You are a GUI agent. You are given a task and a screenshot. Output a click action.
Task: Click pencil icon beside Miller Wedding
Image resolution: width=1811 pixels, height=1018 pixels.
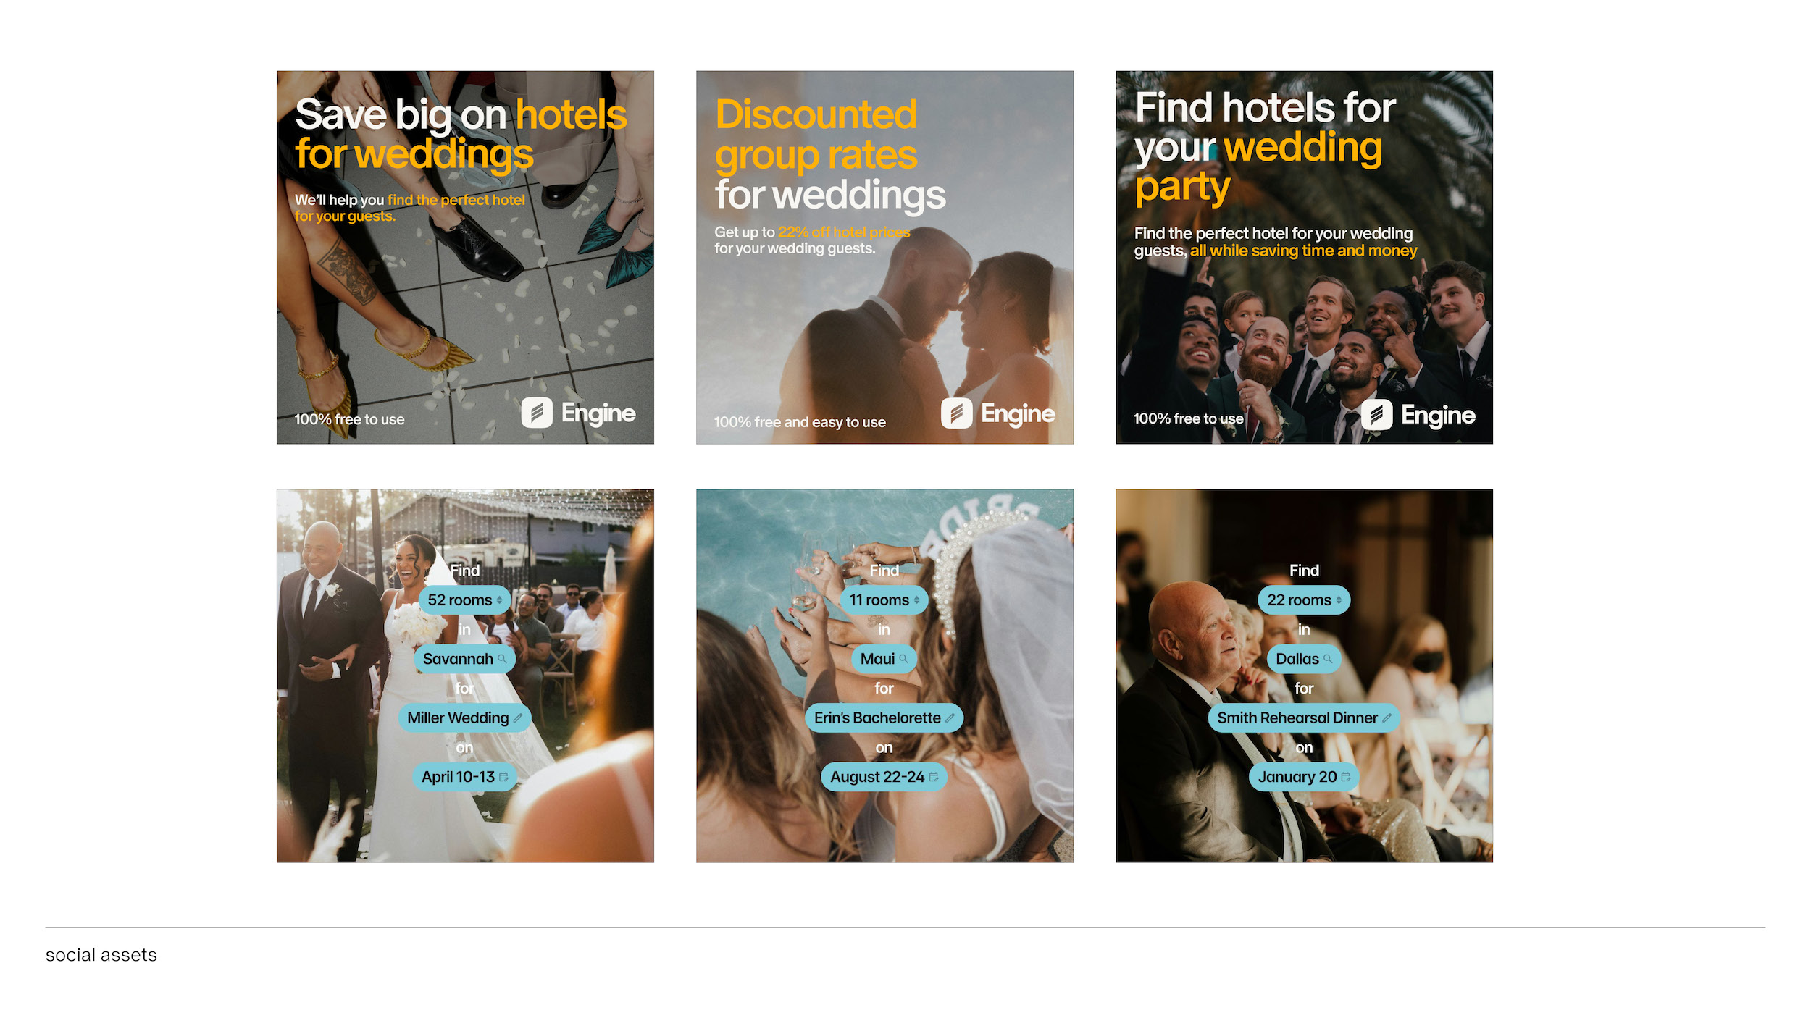(x=517, y=718)
